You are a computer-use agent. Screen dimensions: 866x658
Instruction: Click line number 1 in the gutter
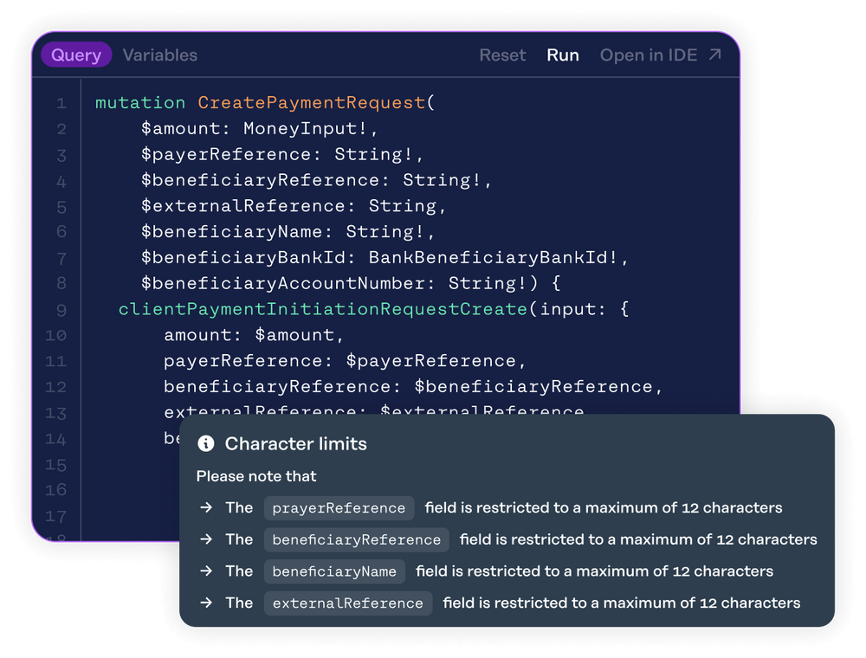tap(61, 102)
